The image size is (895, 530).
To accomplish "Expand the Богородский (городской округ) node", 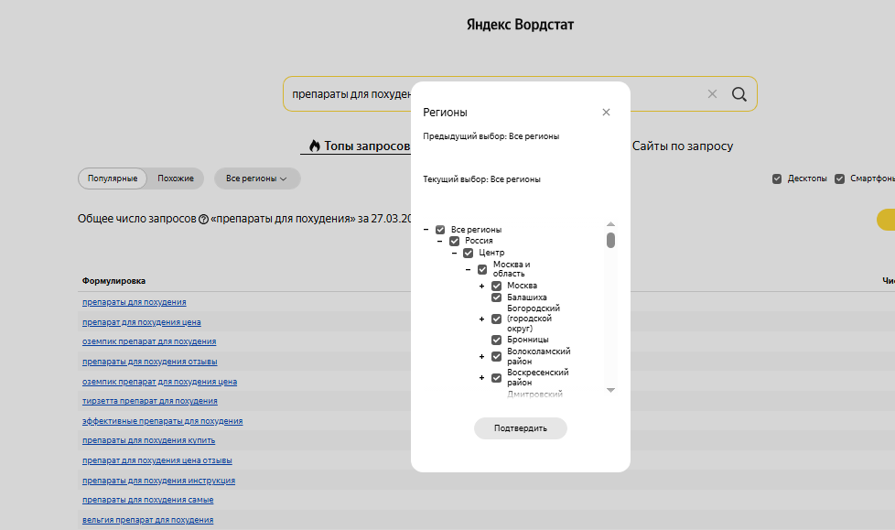I will 481,319.
